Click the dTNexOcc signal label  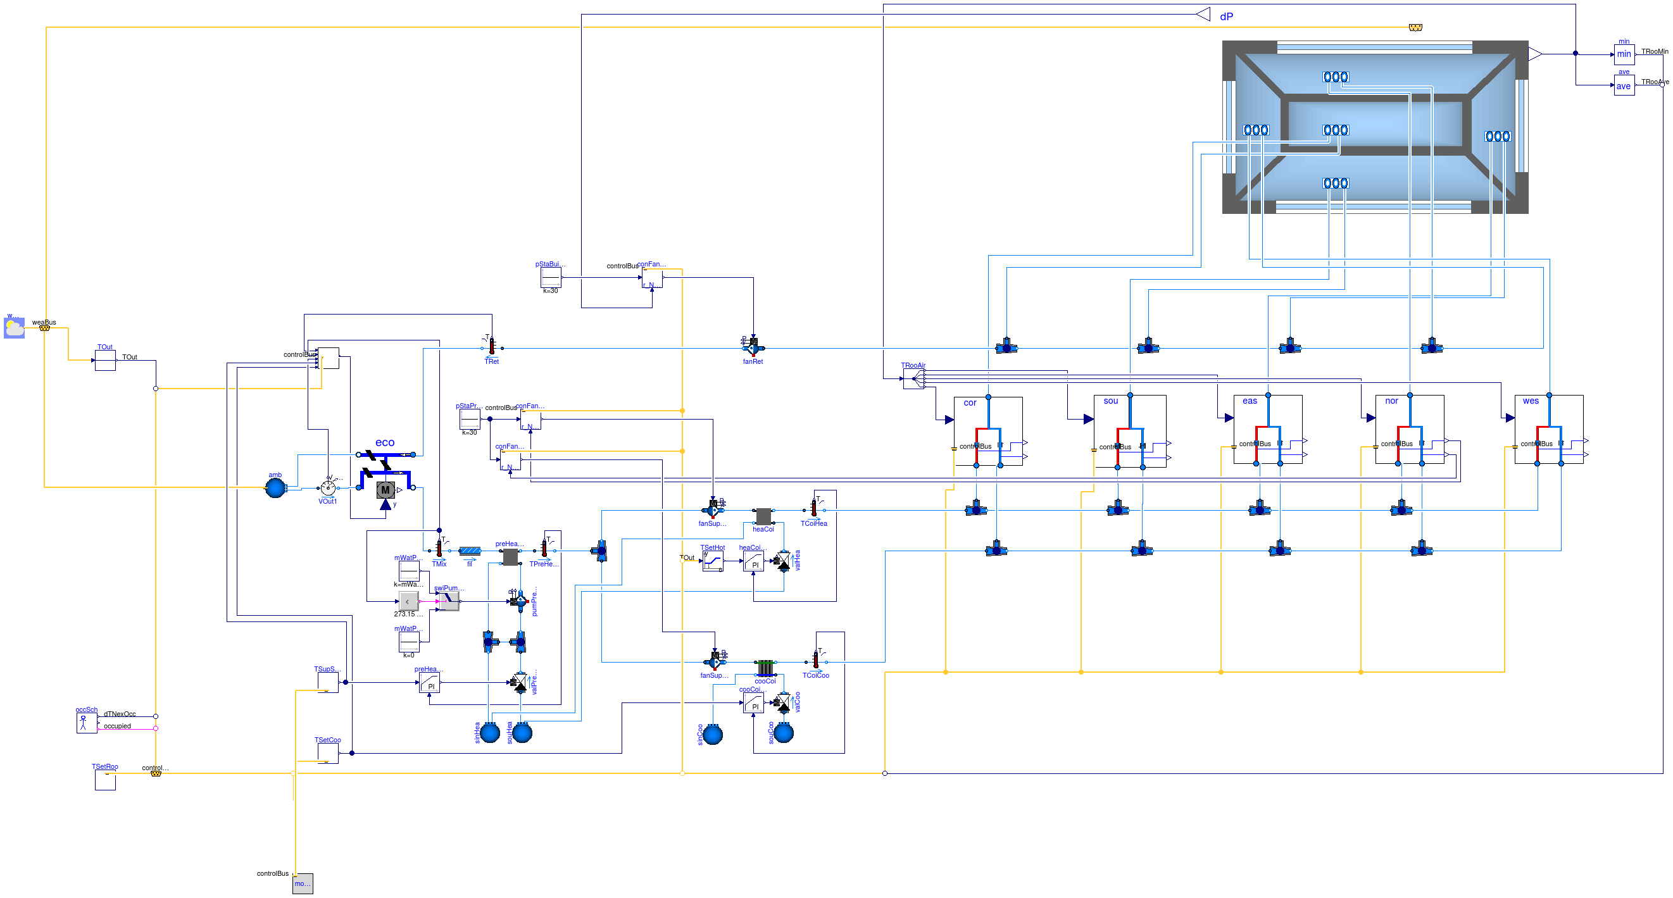(x=120, y=714)
